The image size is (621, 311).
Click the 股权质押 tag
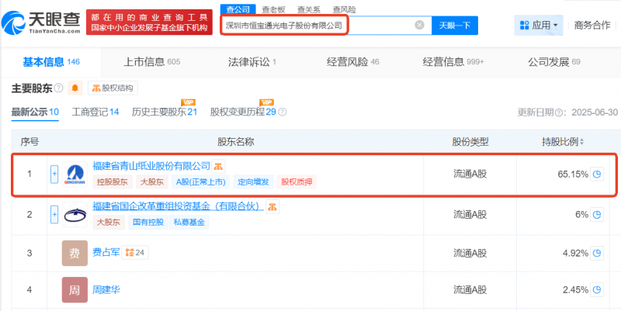(297, 182)
